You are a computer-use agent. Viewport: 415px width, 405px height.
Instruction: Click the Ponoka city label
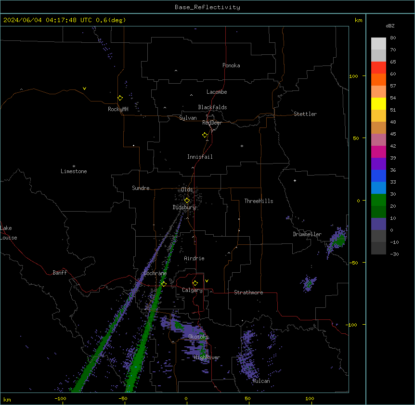[231, 65]
